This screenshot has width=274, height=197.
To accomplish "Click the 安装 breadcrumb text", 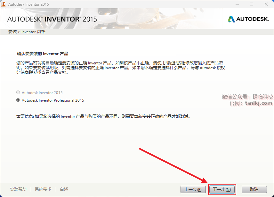I will click(x=12, y=32).
